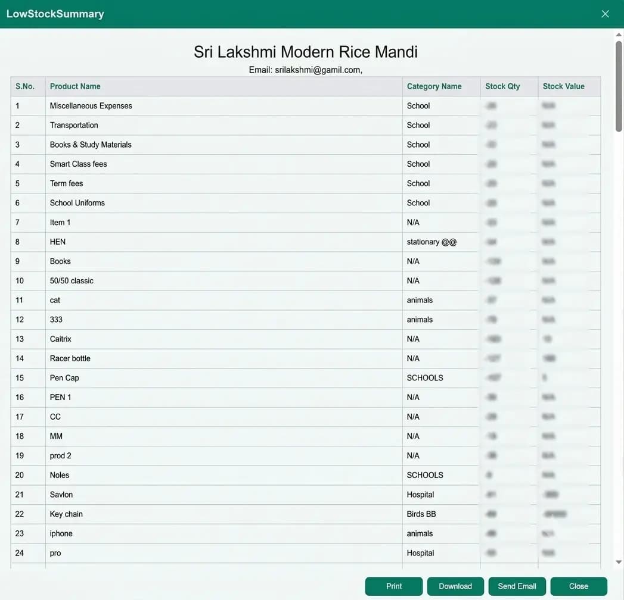Click the Hospital category in the pro row
The image size is (624, 600).
[x=441, y=553]
